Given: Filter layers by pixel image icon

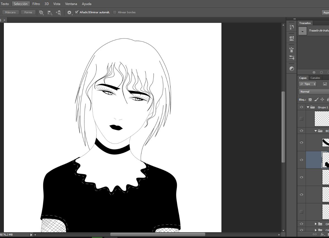Looking at the screenshot, I should point(325,84).
